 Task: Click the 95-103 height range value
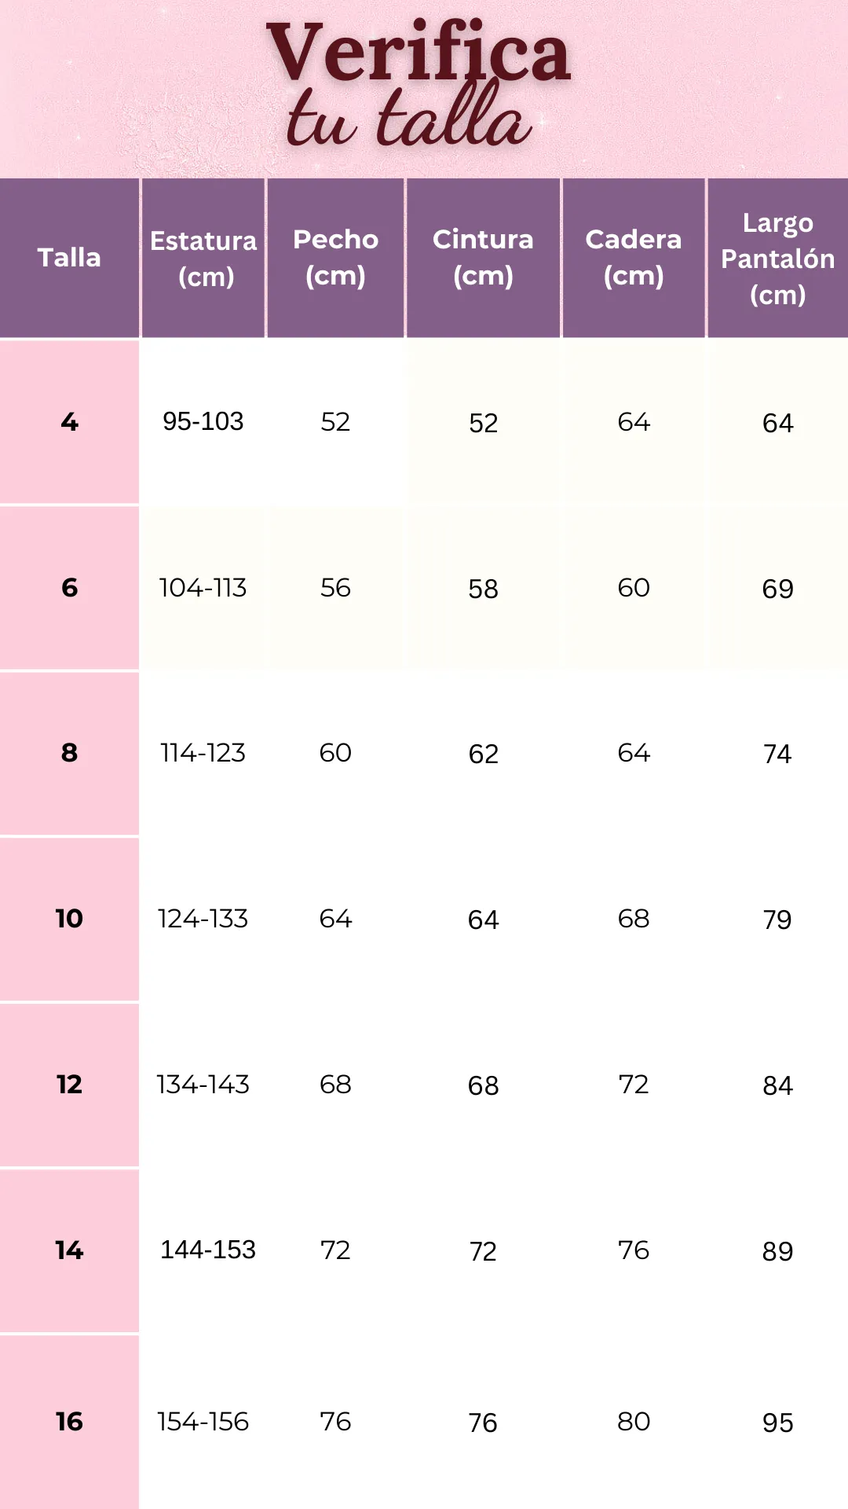pos(203,421)
